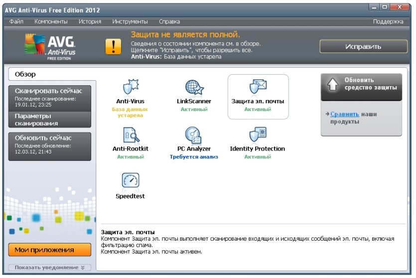The image size is (416, 278).
Task: Open Мои приложения
Action: coord(50,250)
